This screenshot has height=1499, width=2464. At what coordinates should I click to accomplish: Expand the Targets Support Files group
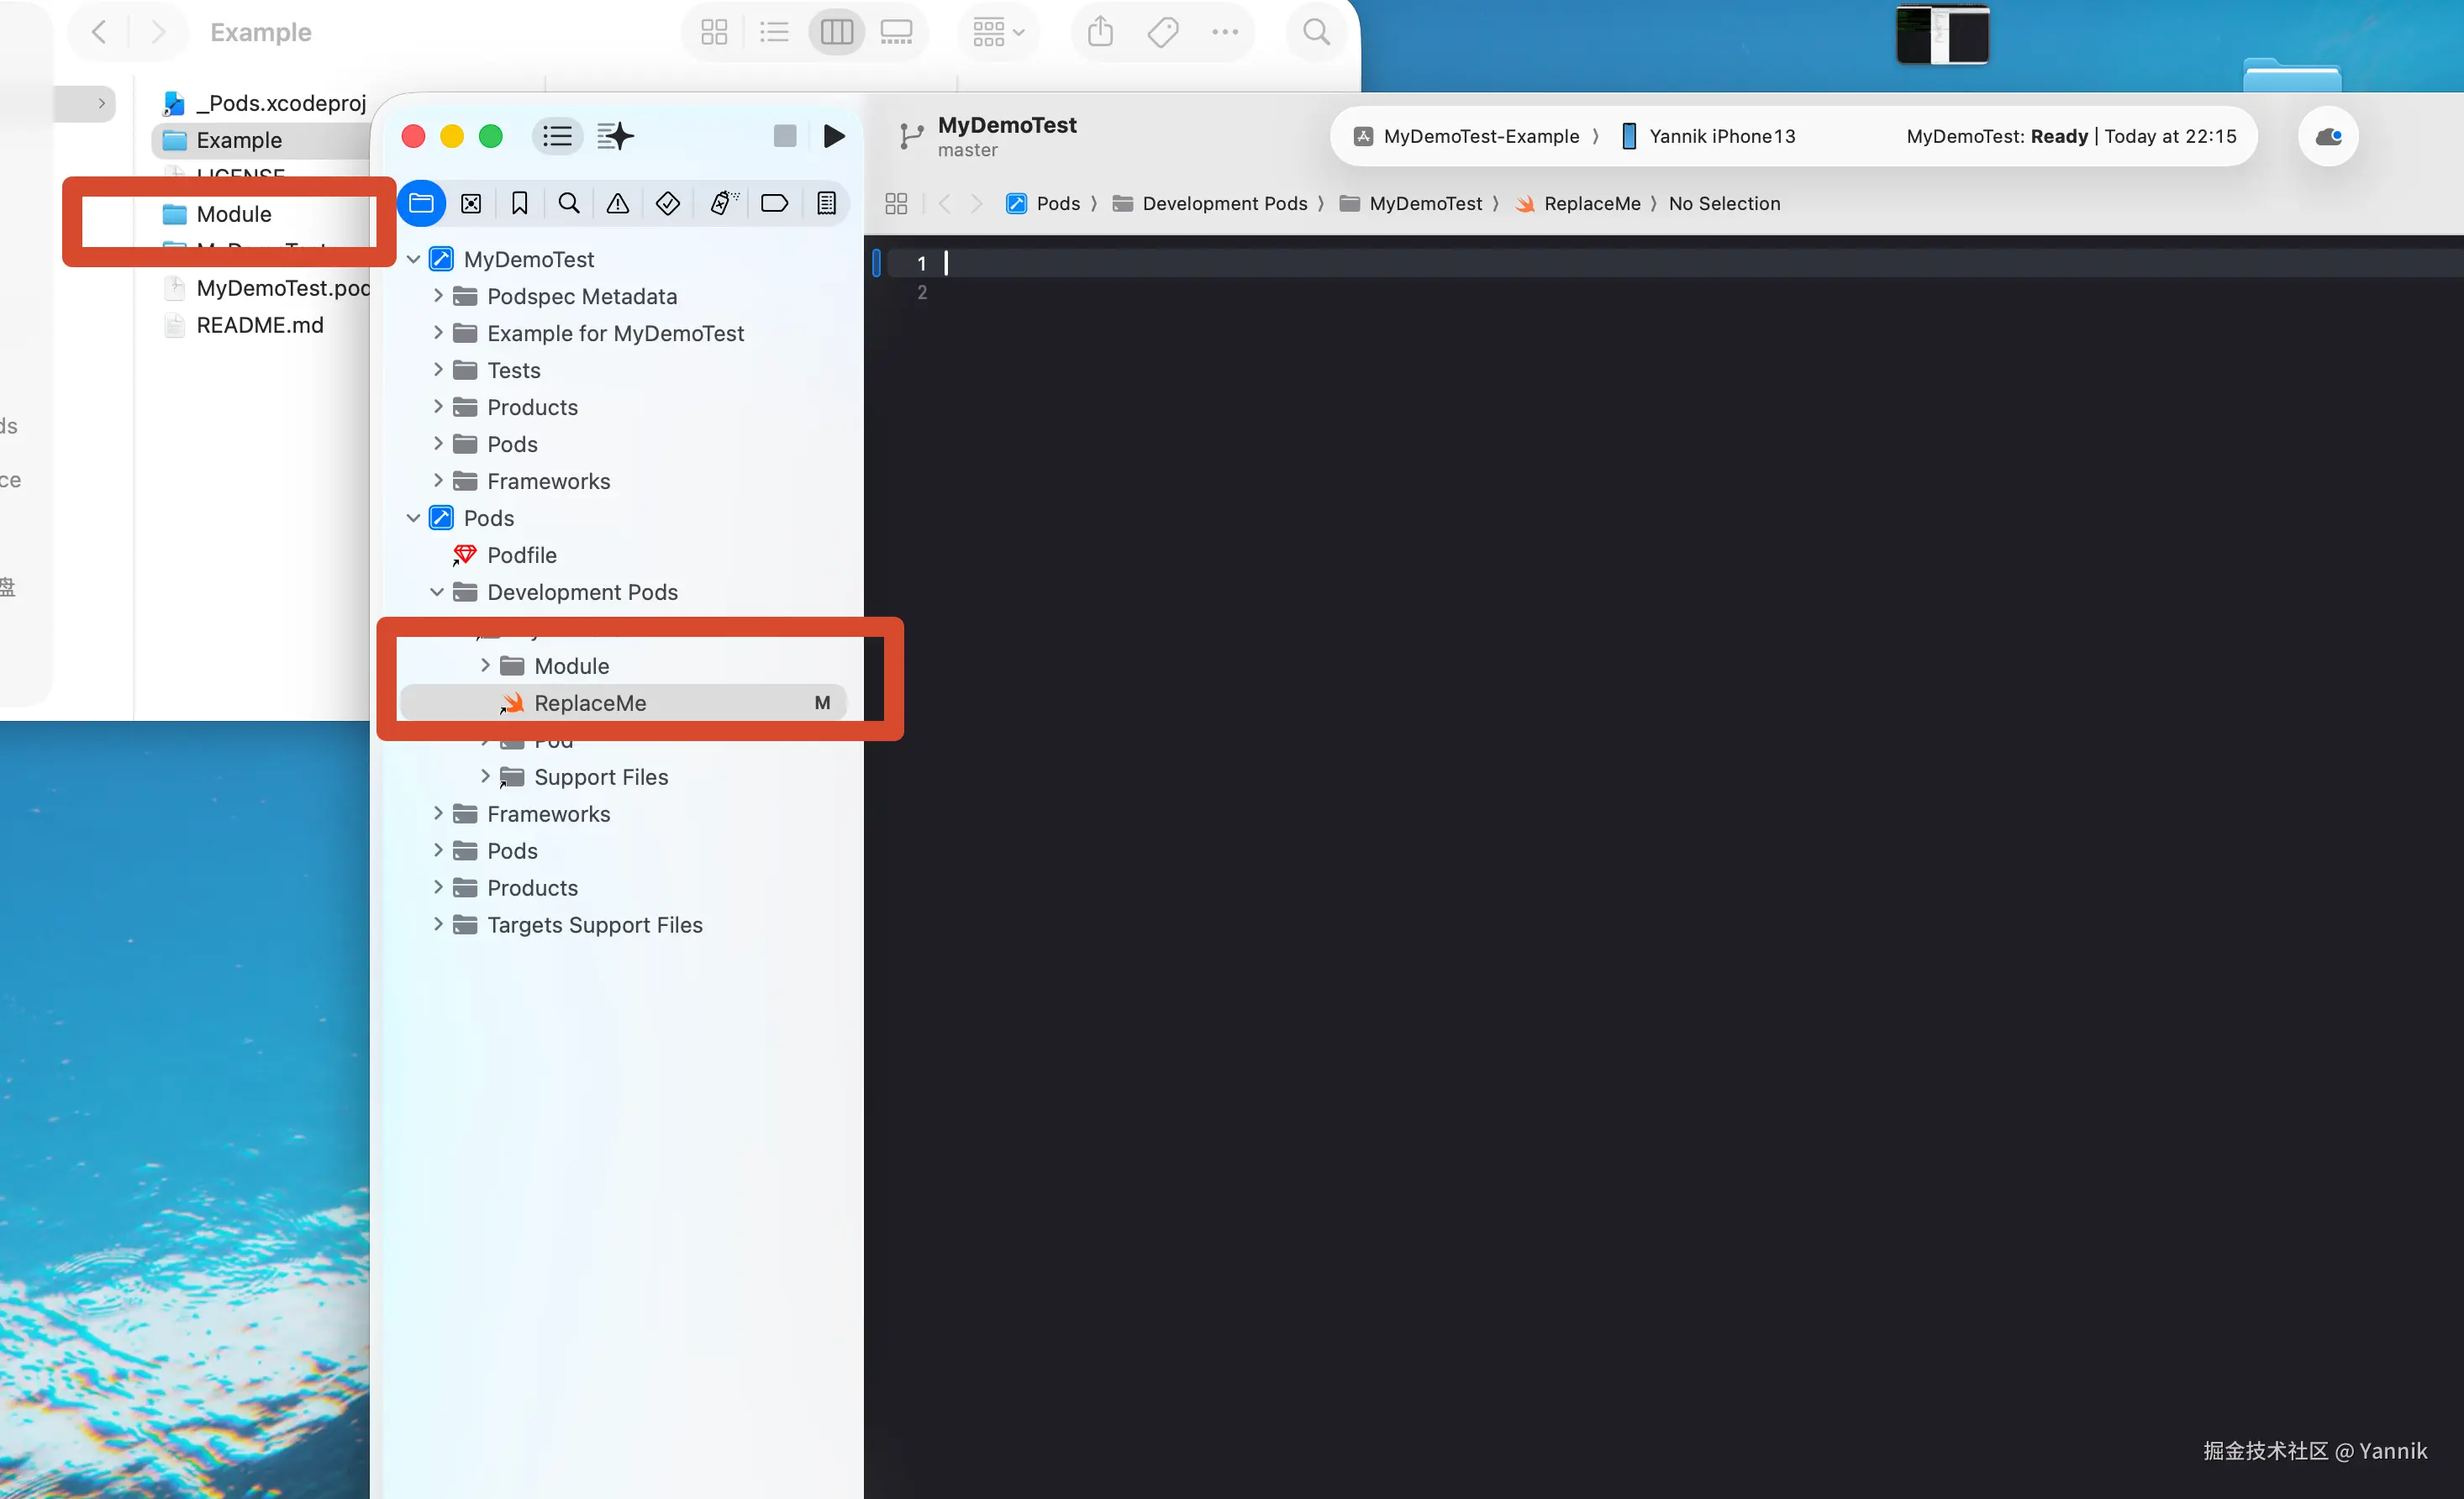[437, 925]
